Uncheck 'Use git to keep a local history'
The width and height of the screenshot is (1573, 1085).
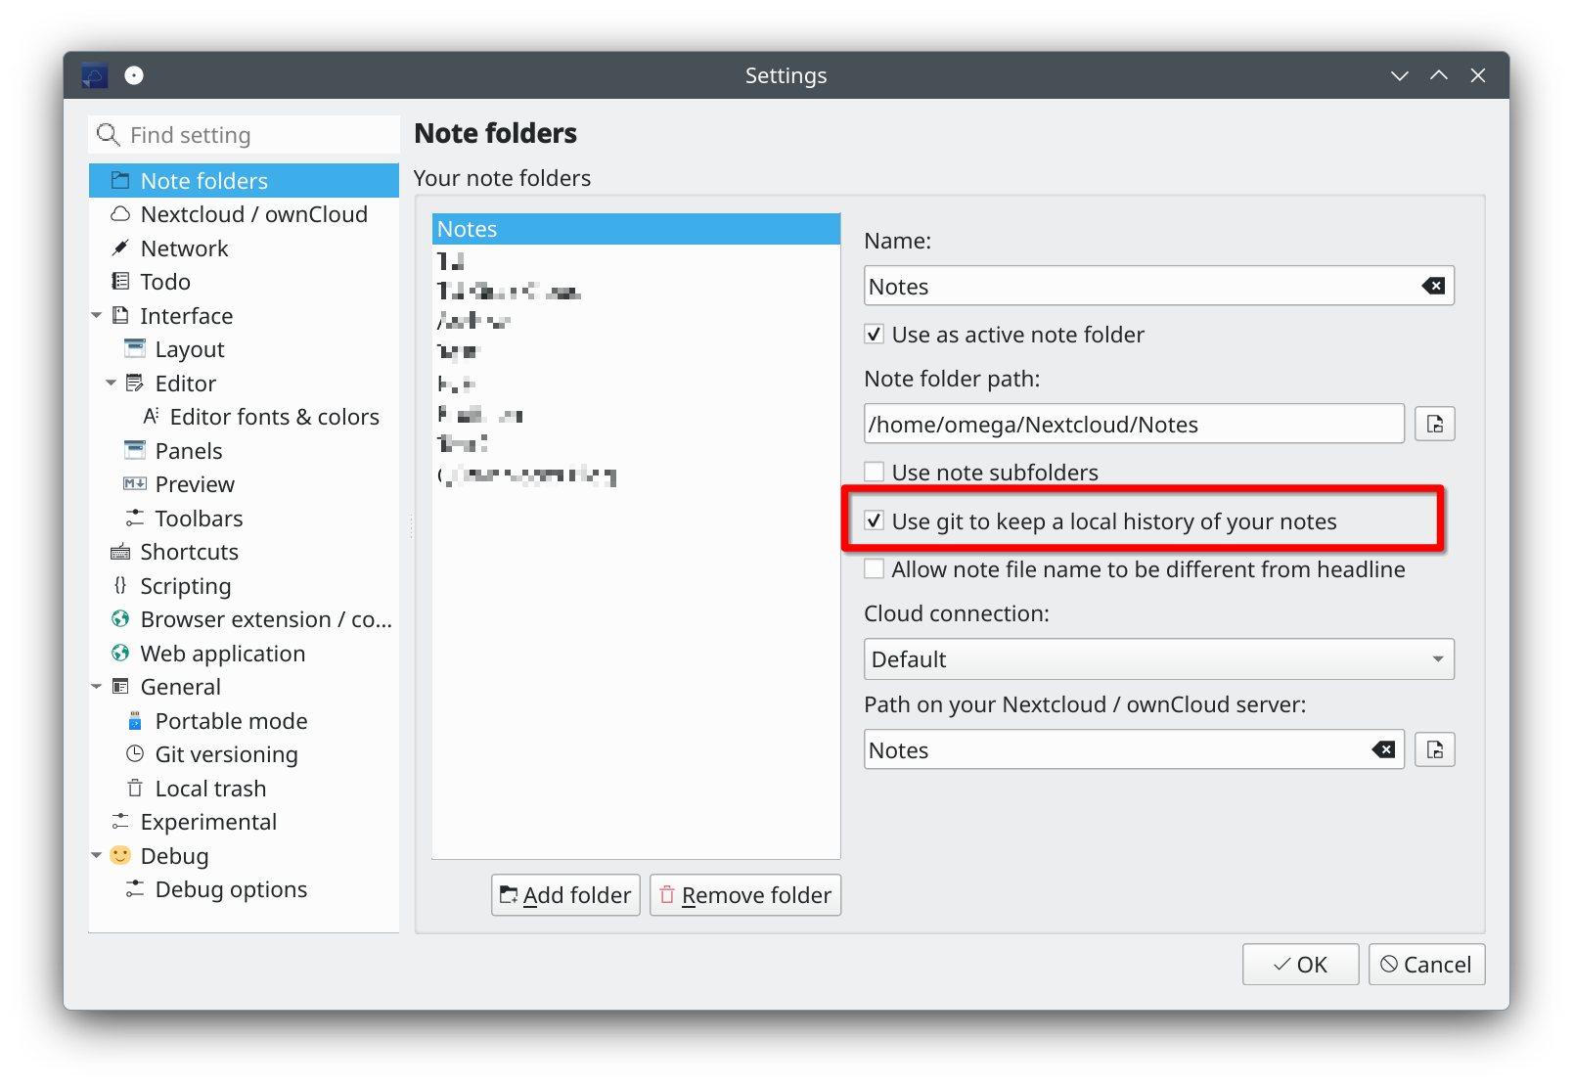click(x=874, y=520)
